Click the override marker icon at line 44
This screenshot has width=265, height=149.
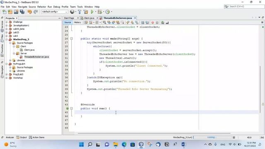point(67,108)
